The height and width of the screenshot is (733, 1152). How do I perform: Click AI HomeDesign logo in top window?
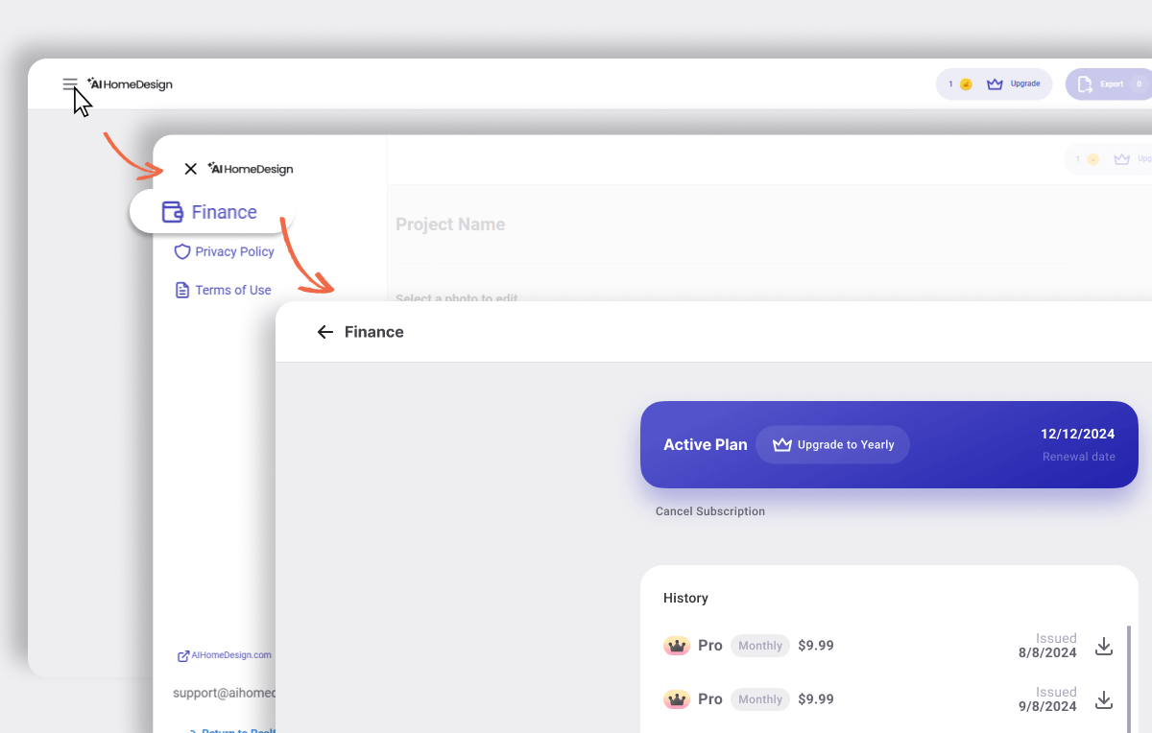(130, 84)
